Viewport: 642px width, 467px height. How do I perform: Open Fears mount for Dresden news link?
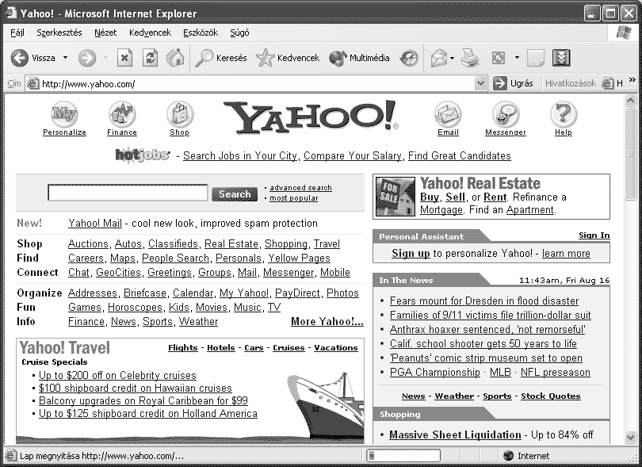tap(484, 300)
